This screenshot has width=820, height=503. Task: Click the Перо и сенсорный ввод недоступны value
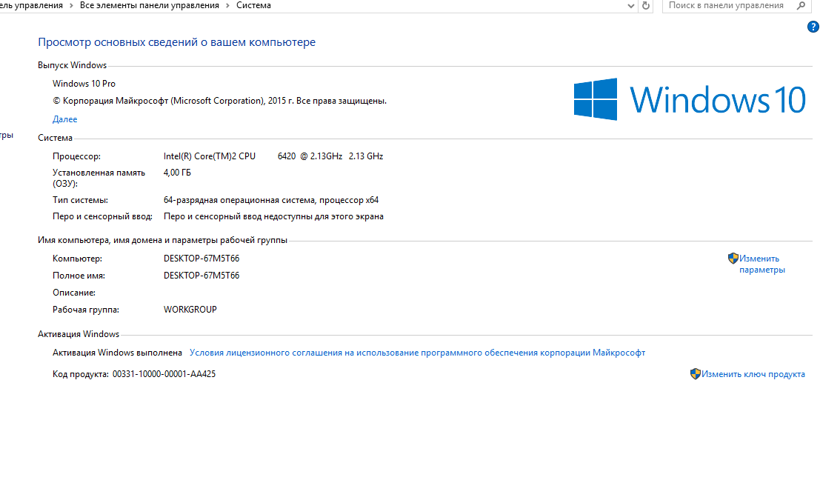(273, 216)
